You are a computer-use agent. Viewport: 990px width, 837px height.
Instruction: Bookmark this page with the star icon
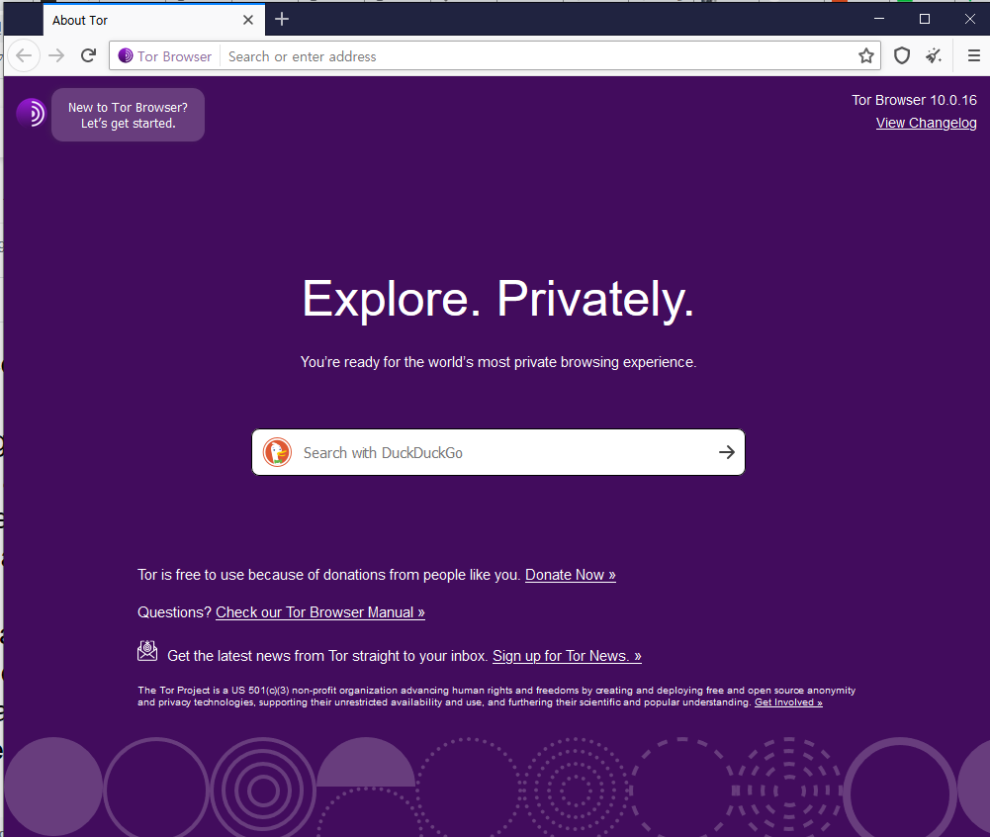[x=866, y=56]
